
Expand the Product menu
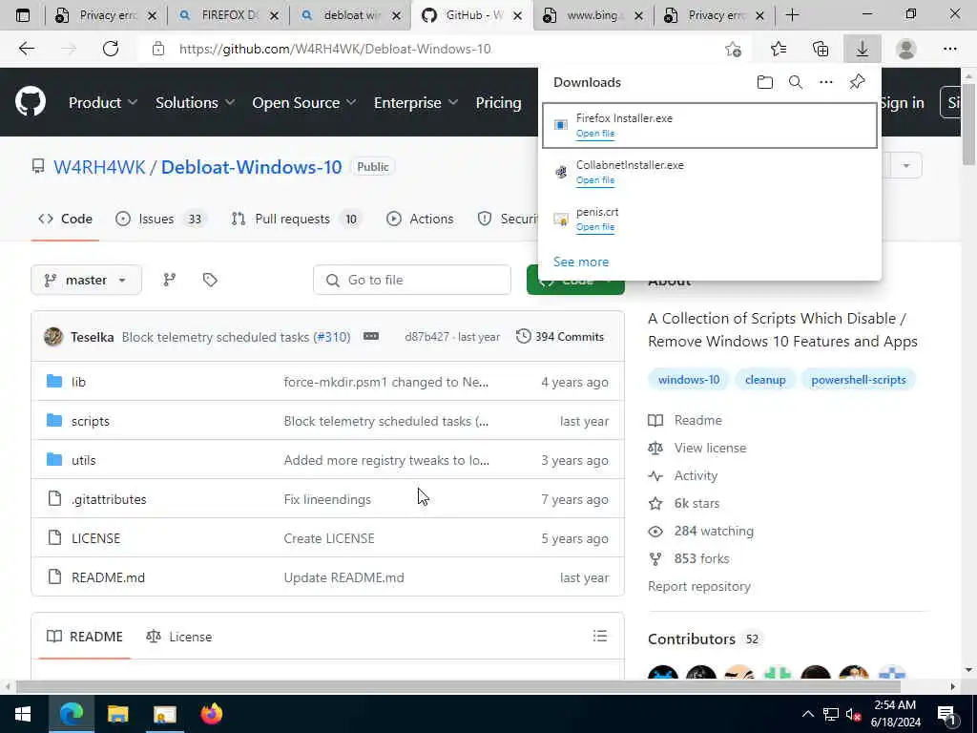click(x=103, y=102)
